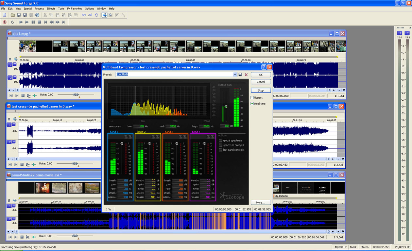Click OK in the Multiband Compressor dialog
Screen dimensions: 412x251
click(261, 75)
